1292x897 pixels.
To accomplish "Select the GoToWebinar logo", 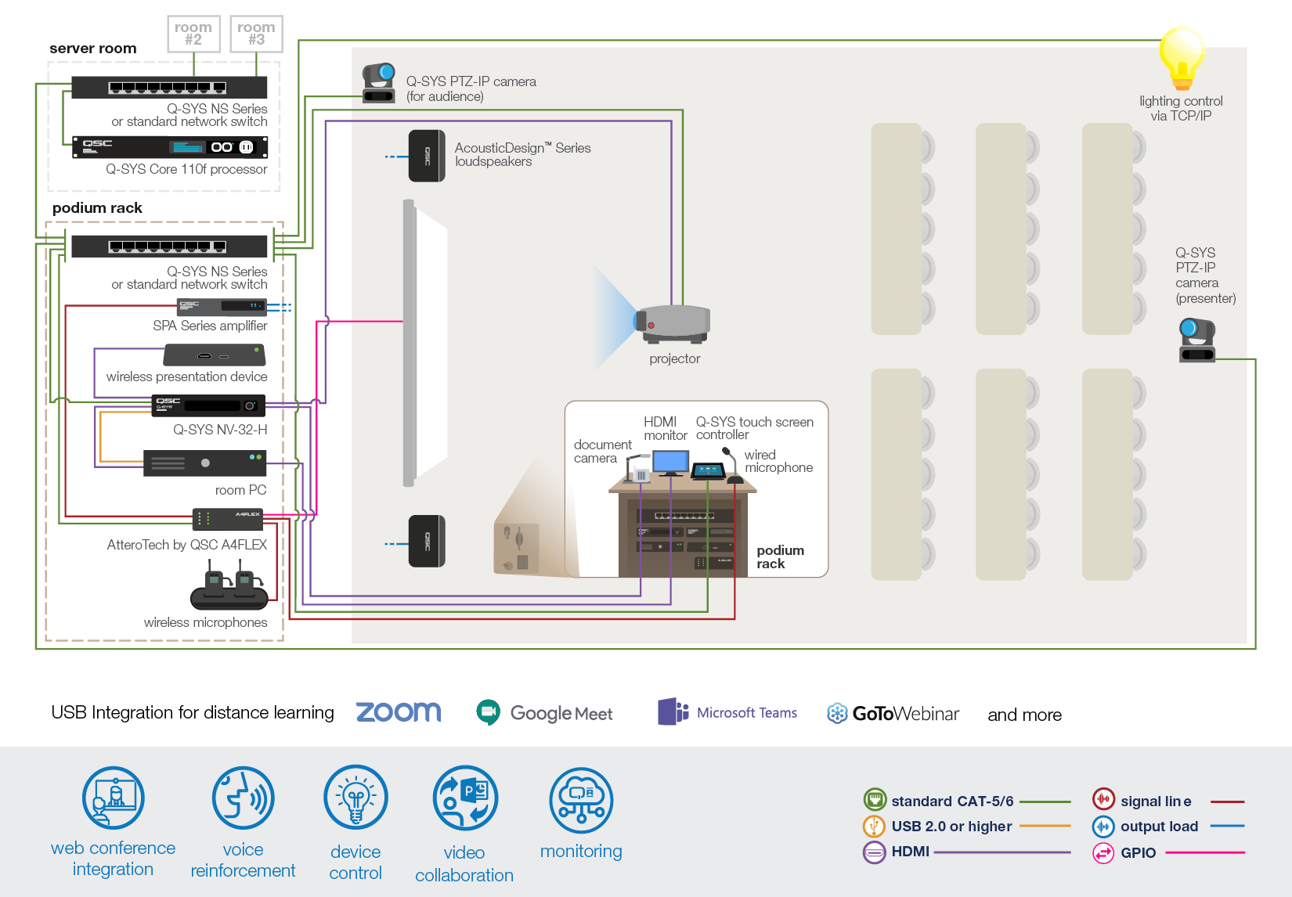I will tap(893, 713).
